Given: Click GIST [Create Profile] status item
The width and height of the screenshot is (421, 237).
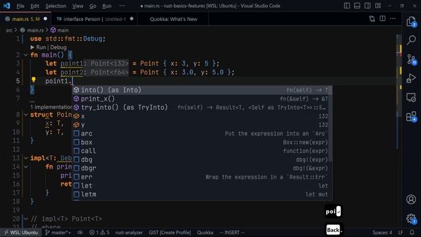Looking at the screenshot, I should click(x=170, y=232).
